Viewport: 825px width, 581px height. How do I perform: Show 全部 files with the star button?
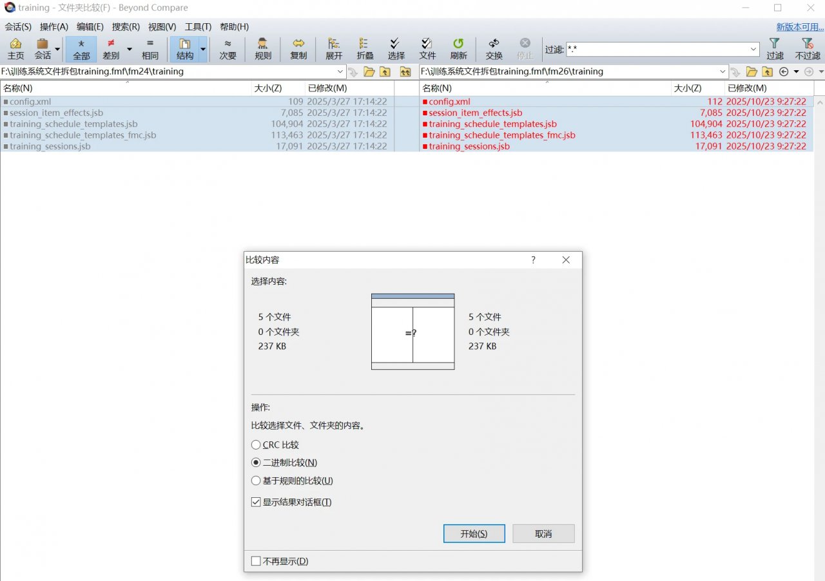coord(81,49)
